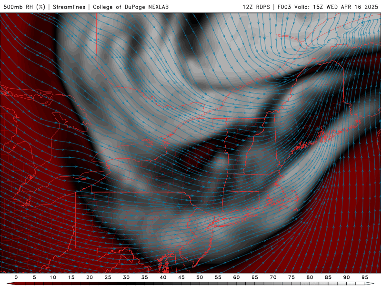Click the 30 label on the colorbar
The height and width of the screenshot is (286, 381).
(126, 277)
